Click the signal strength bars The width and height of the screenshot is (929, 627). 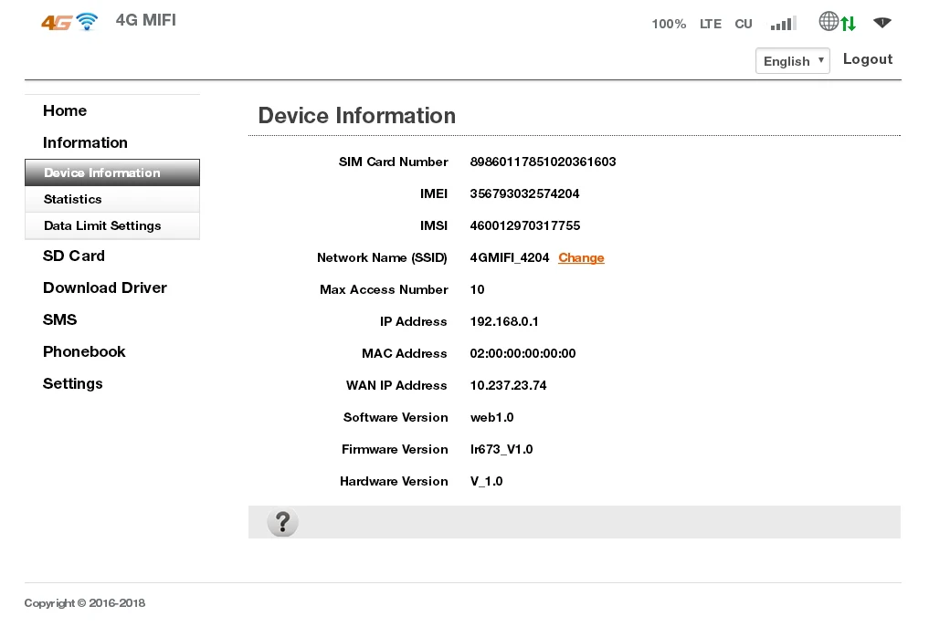pyautogui.click(x=782, y=23)
